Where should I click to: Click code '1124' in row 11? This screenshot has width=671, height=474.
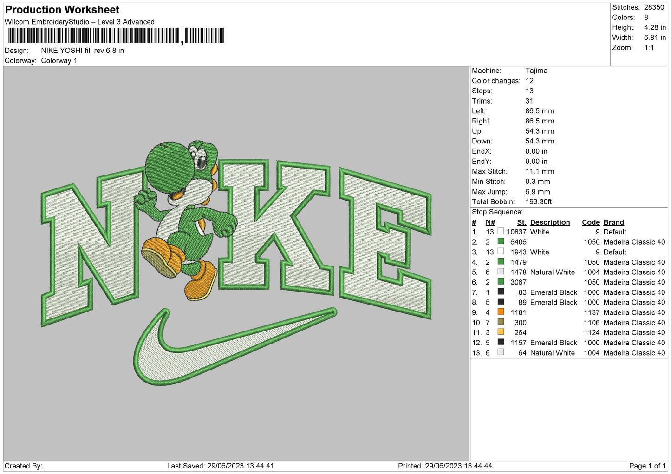pyautogui.click(x=592, y=333)
